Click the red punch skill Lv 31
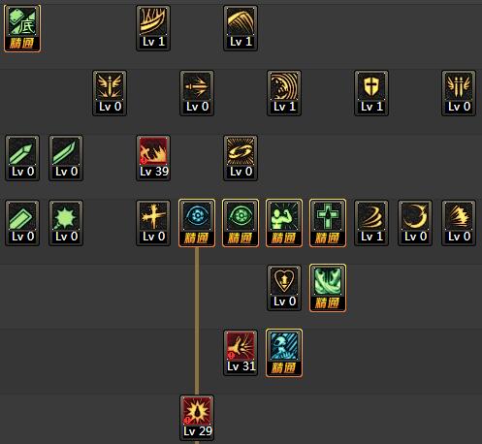Viewport: 482px width, 444px height. tap(241, 353)
